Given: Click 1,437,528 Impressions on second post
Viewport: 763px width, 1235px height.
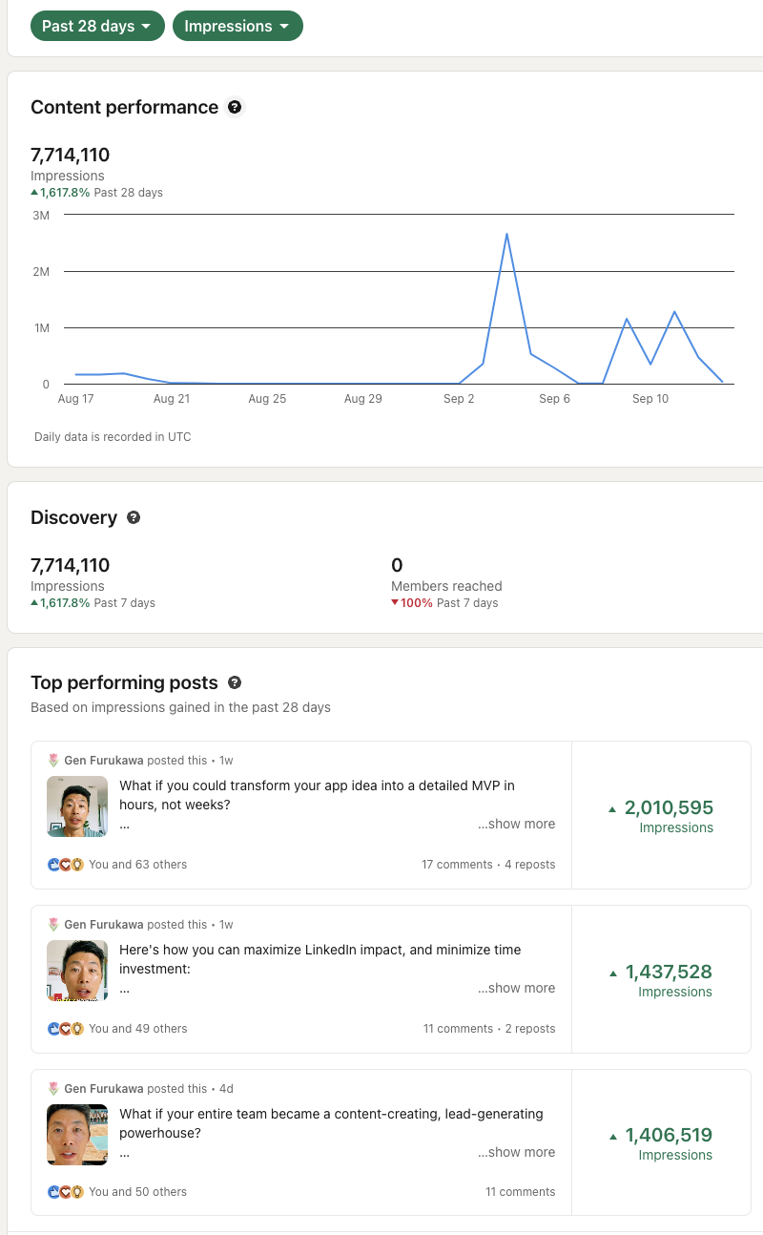Looking at the screenshot, I should [661, 980].
